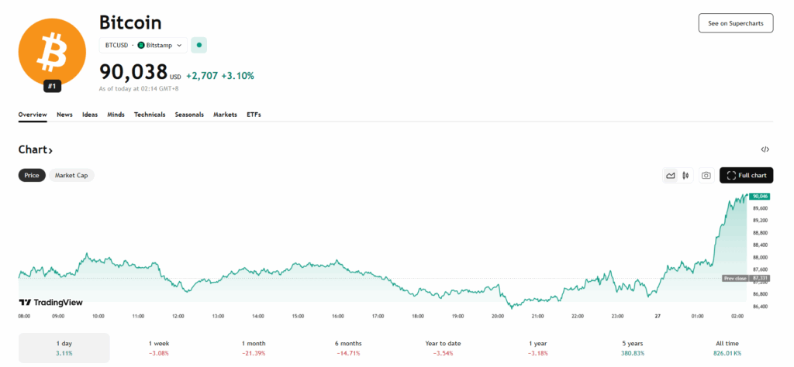Switch chart to candlestick style
Viewport: 794px width, 367px height.
tap(685, 176)
